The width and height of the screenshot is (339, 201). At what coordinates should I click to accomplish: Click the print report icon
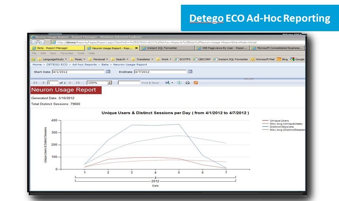(x=188, y=83)
